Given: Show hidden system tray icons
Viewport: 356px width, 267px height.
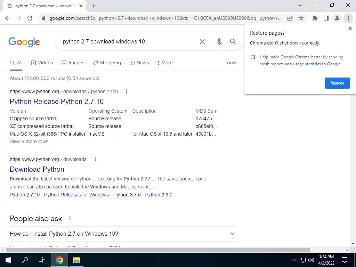Looking at the screenshot, I should click(x=294, y=260).
